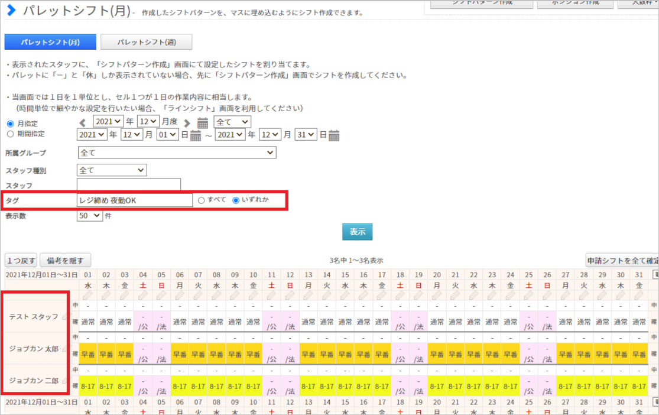Click the previous month arrow icon
This screenshot has width=659, height=415.
pos(83,122)
